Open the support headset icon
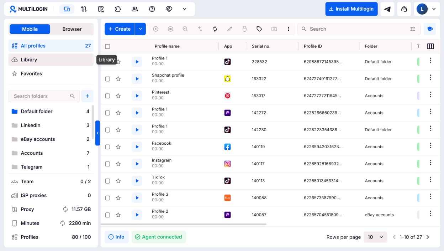Screen dimensions: 444x252 tap(404, 9)
